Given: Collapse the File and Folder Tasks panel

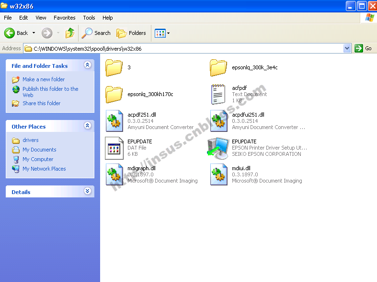Looking at the screenshot, I should pyautogui.click(x=88, y=65).
